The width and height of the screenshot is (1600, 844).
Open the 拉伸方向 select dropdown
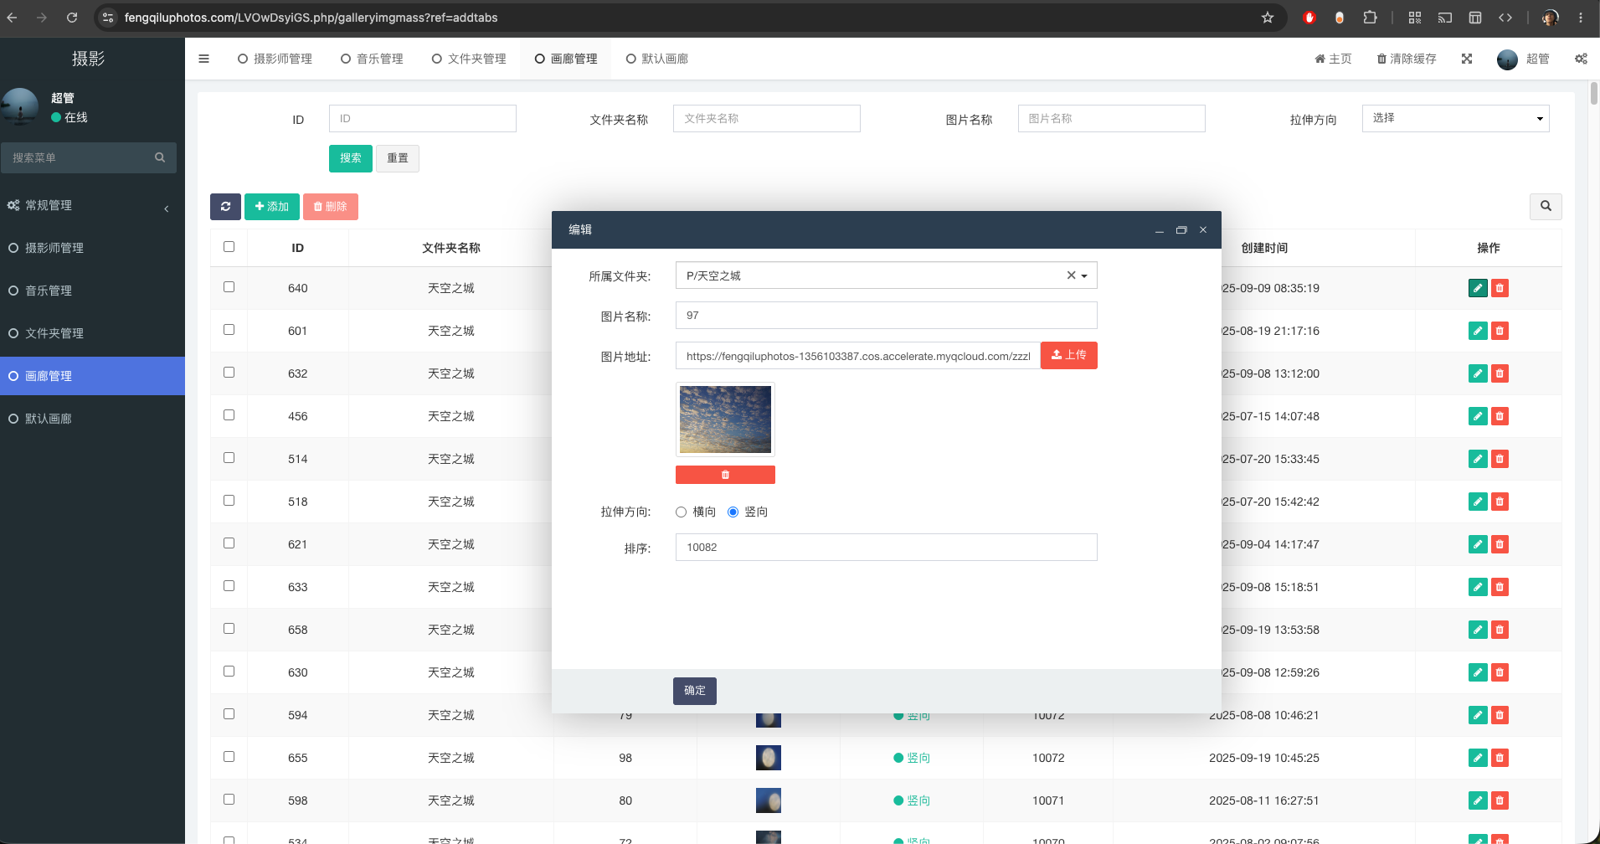click(1455, 118)
